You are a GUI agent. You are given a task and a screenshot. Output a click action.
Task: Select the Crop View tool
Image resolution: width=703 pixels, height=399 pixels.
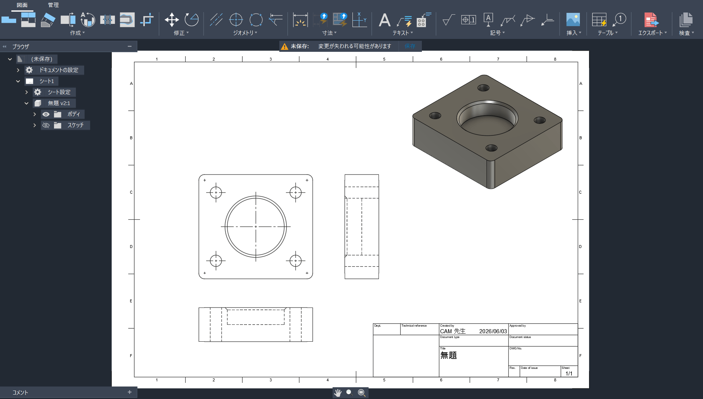tap(147, 19)
